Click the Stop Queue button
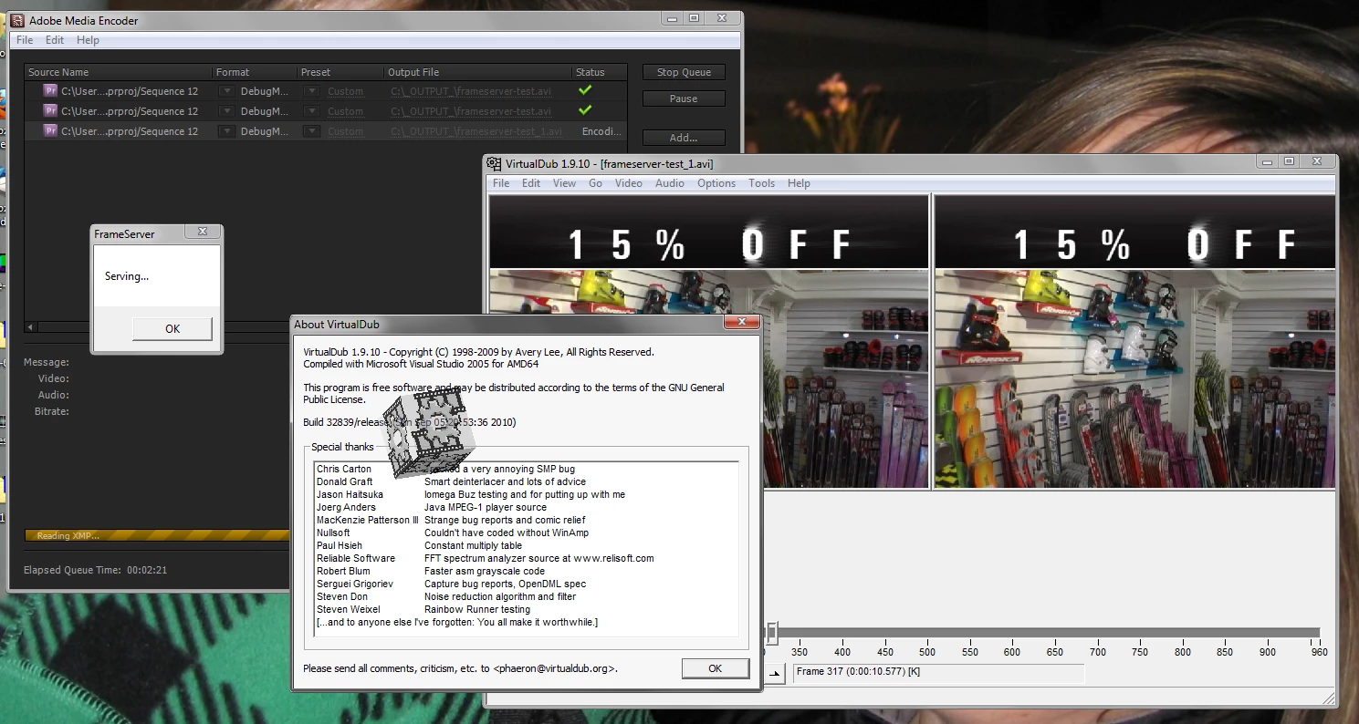 (x=684, y=72)
